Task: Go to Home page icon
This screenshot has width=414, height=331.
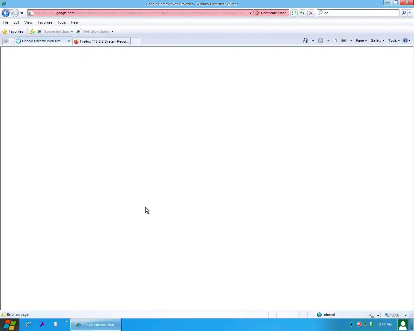Action: click(x=306, y=40)
